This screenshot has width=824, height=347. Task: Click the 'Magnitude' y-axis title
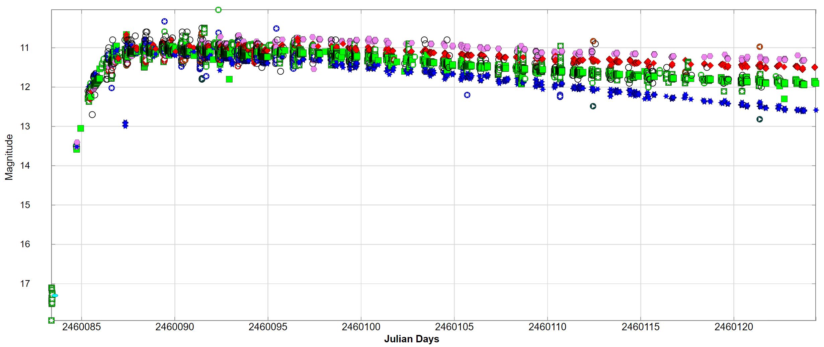(9, 157)
